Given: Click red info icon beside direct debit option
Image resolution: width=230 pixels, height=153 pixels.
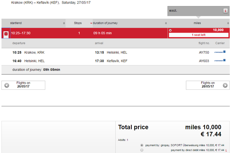Looking at the screenshot, I should click(226, 150).
